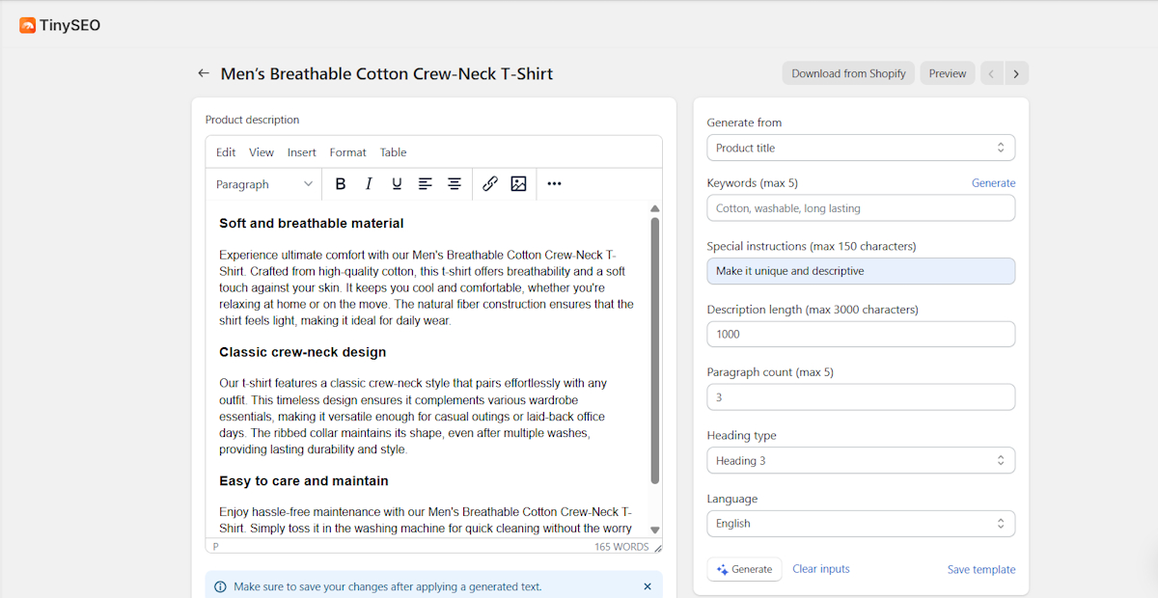
Task: Click the Keywords input field
Action: pyautogui.click(x=860, y=208)
